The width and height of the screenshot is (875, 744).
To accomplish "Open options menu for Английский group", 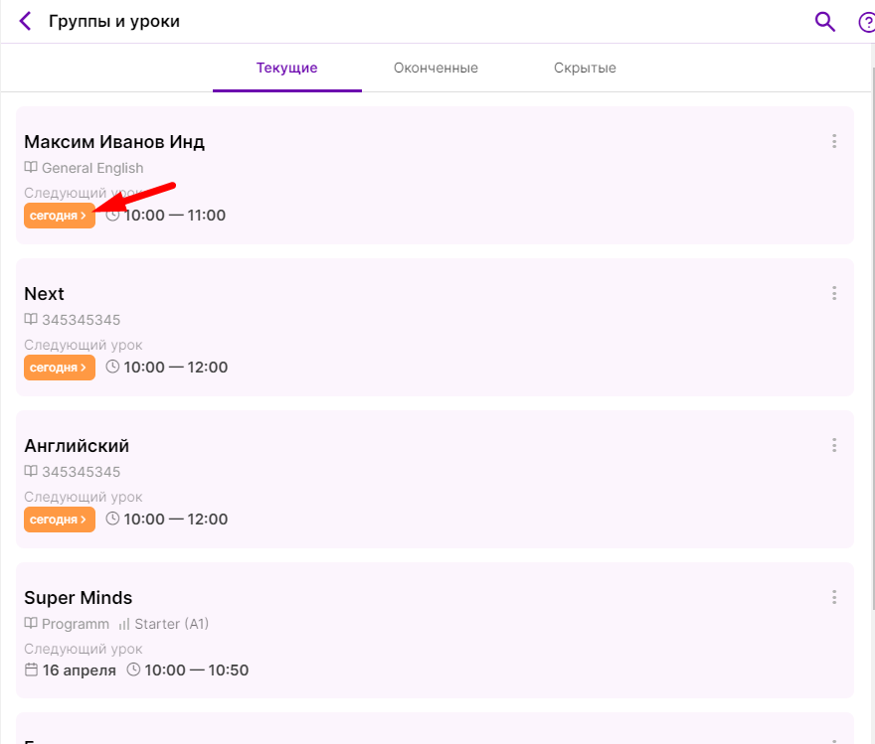I will (834, 445).
